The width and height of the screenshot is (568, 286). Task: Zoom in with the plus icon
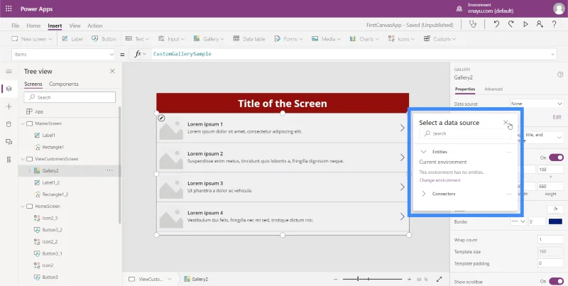coord(410,279)
